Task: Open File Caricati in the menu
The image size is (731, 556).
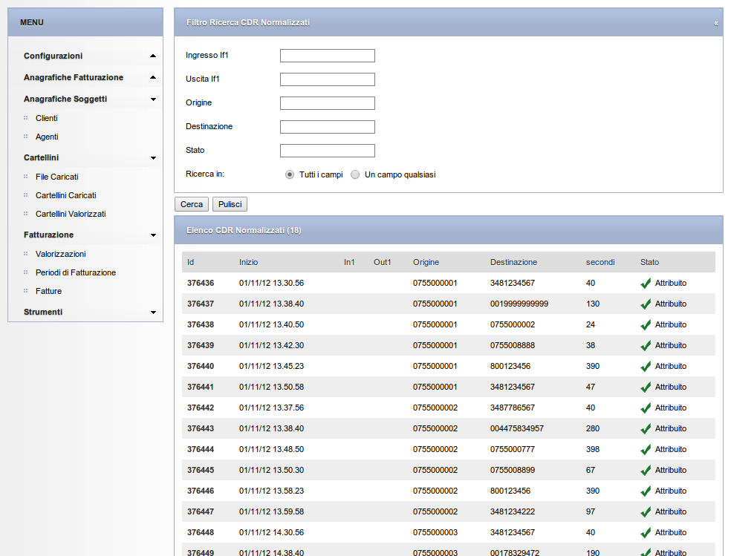Action: point(57,177)
